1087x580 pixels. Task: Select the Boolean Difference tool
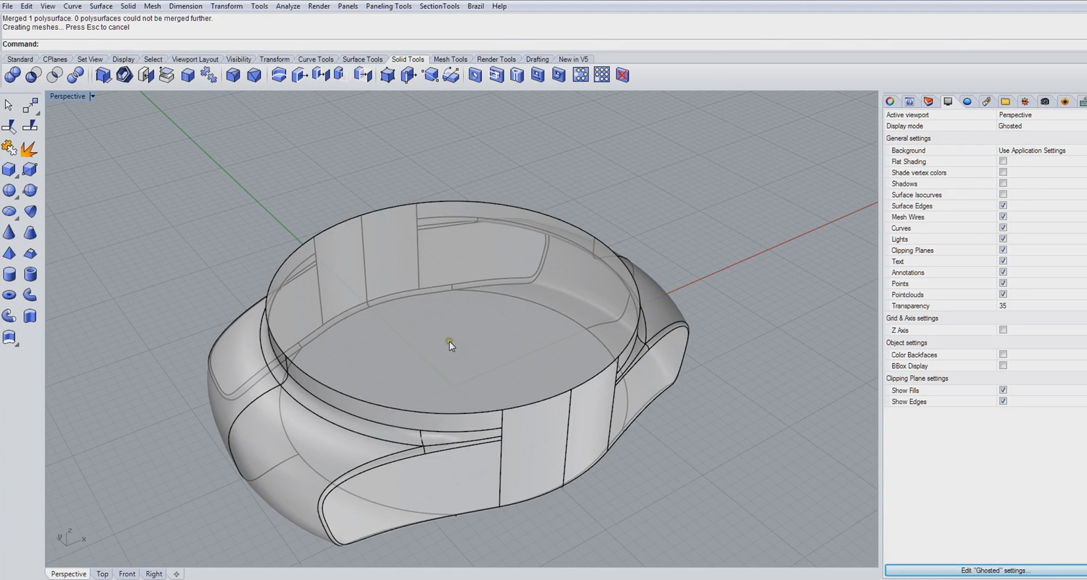(x=33, y=74)
